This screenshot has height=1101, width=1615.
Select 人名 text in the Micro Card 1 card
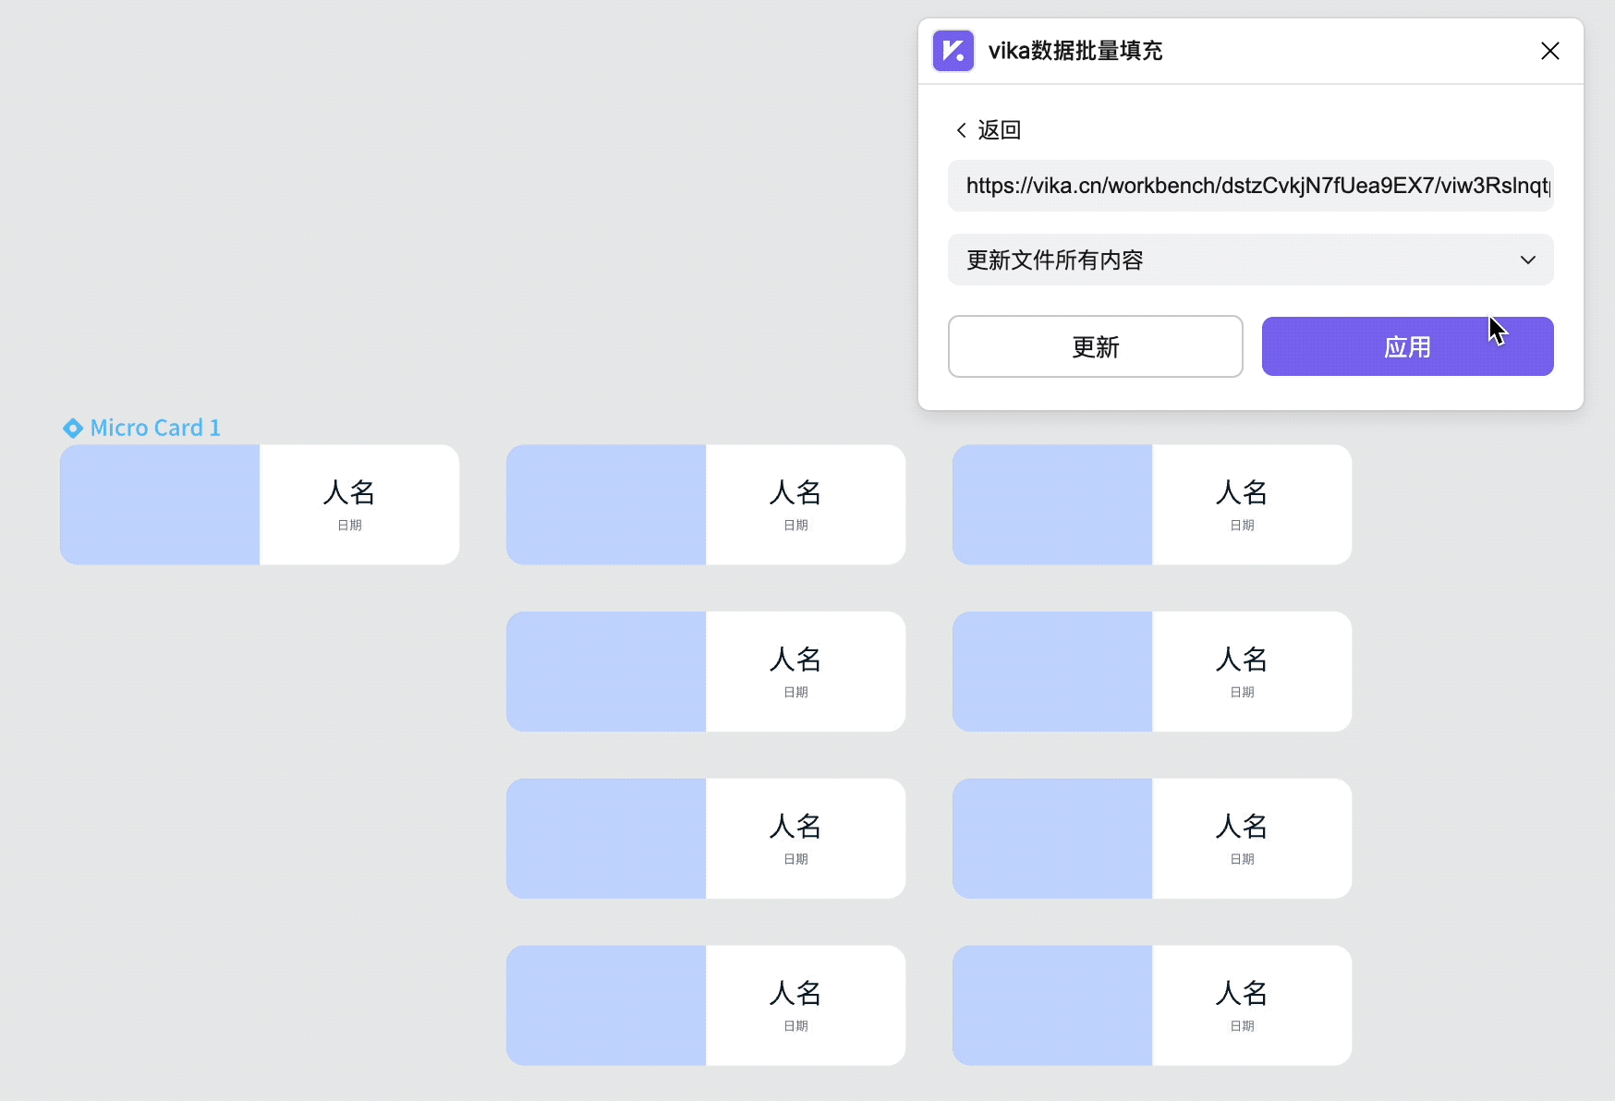(349, 492)
